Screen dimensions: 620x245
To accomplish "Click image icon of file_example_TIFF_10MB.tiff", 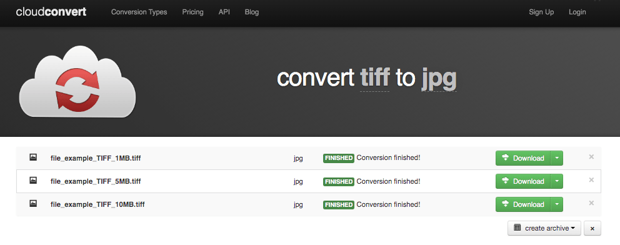I will (x=33, y=204).
